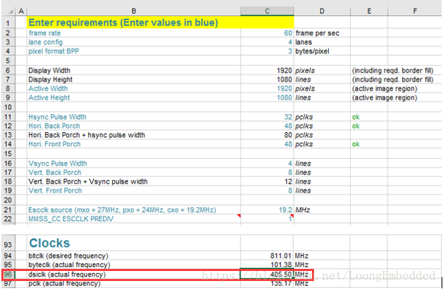Select all cells via corner triangle

click(x=11, y=11)
